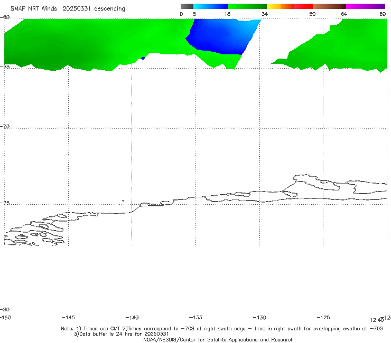Viewport: 391px width, 343px height.
Task: Click the longitude label '-145'
Action: pyautogui.click(x=68, y=317)
